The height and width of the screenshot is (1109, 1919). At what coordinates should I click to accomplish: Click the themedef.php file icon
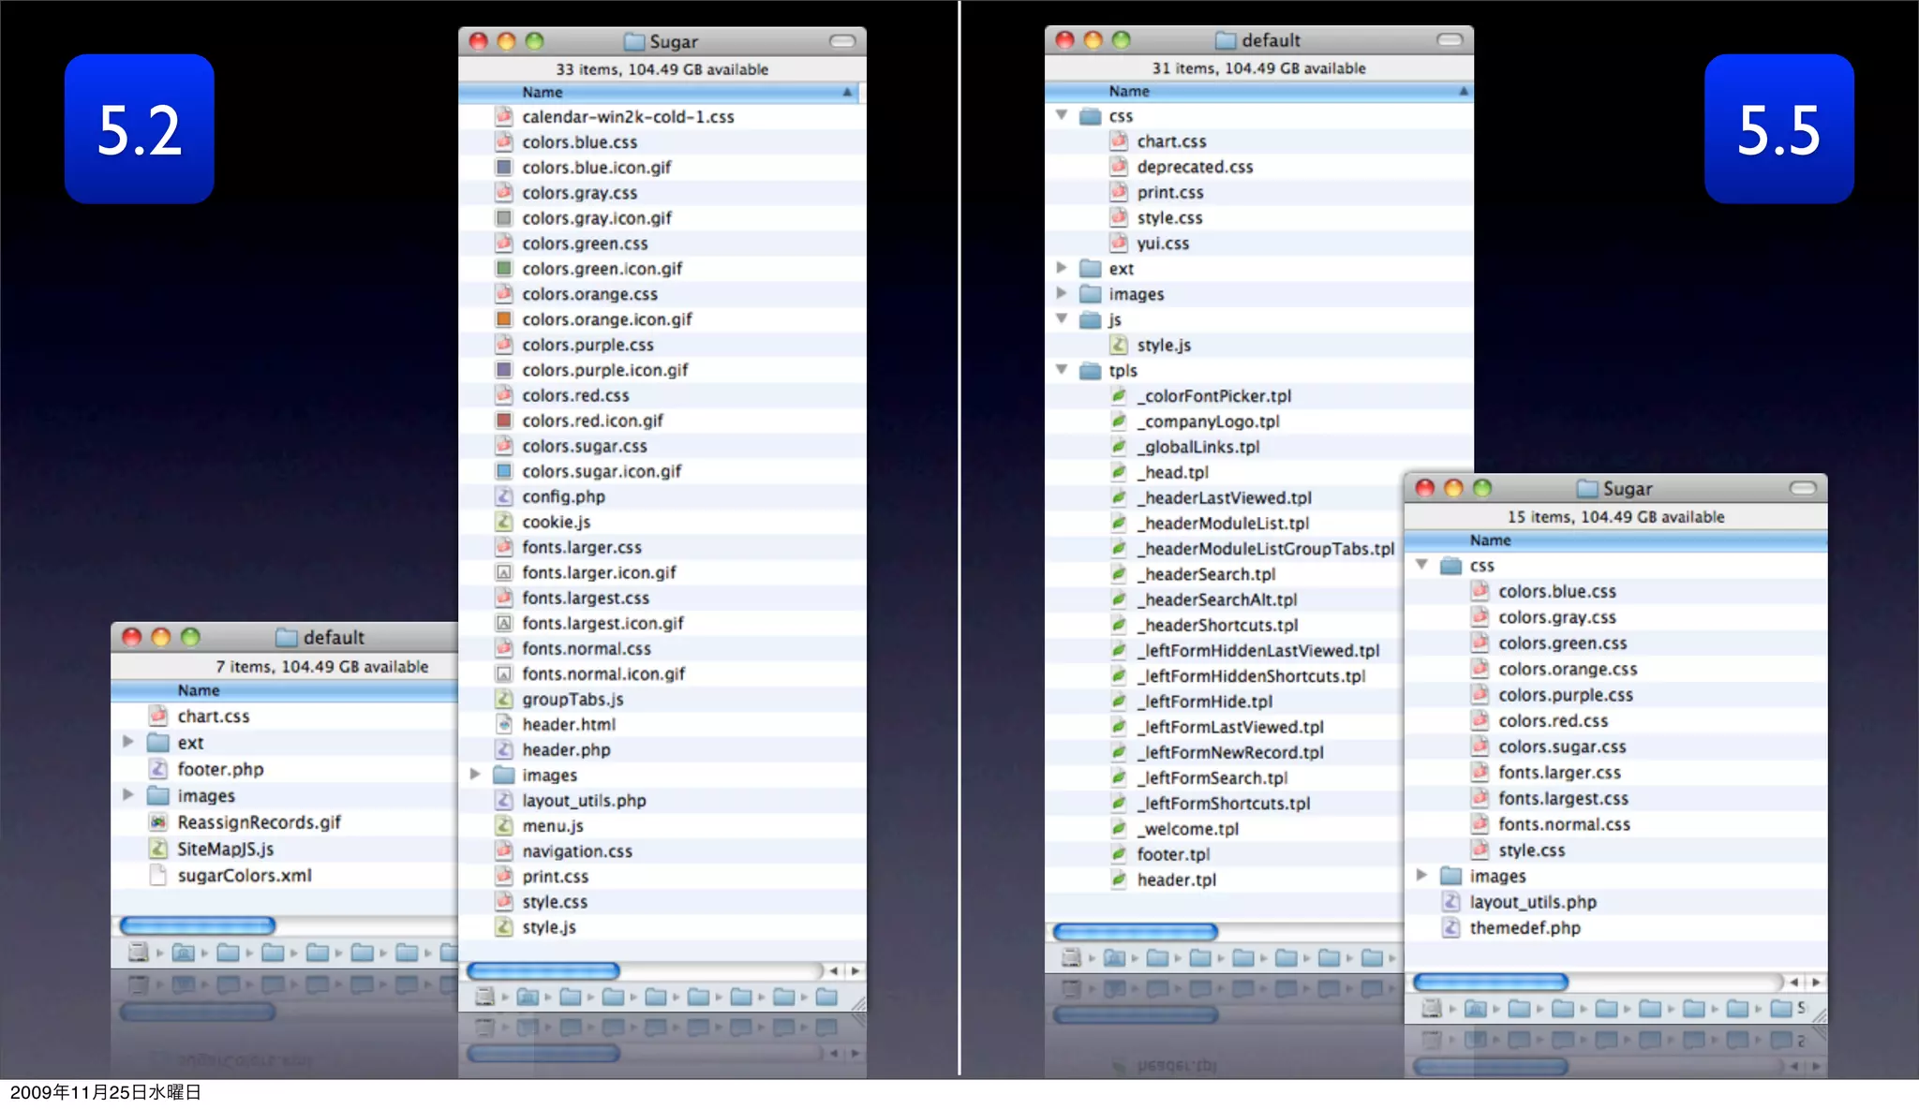[1451, 927]
